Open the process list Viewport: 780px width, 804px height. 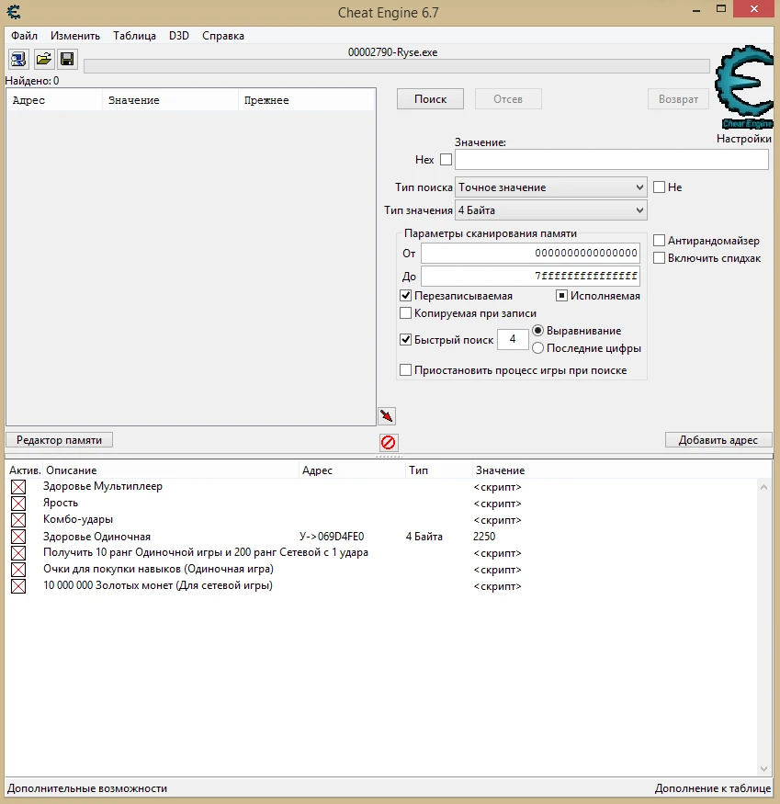click(x=18, y=59)
